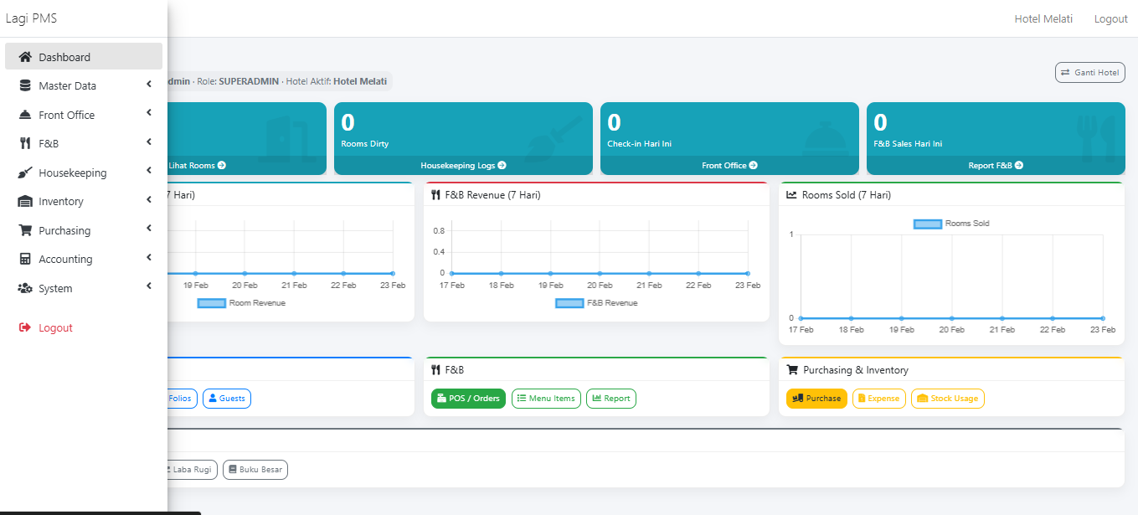Expand the Master Data submenu chevron
This screenshot has width=1138, height=515.
[148, 85]
